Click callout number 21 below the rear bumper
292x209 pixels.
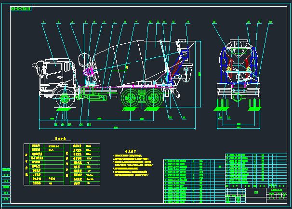click(x=184, y=118)
